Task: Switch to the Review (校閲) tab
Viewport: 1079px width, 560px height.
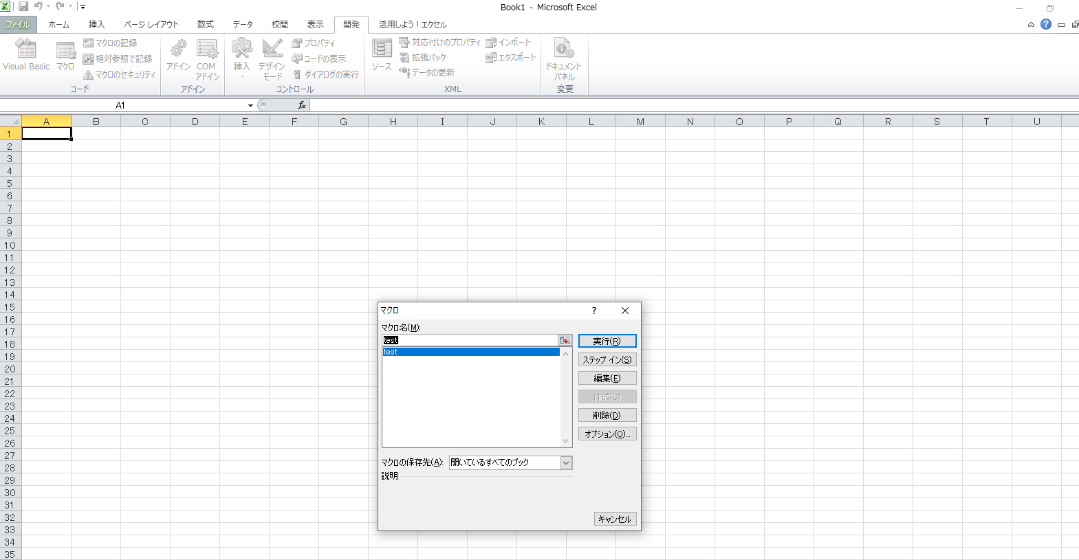Action: click(280, 25)
